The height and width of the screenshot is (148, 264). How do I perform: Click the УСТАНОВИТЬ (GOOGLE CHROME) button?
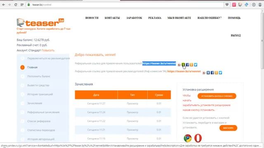217,96
